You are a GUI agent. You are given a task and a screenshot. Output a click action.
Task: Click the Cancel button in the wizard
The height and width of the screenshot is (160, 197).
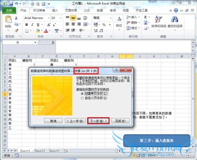[53, 121]
